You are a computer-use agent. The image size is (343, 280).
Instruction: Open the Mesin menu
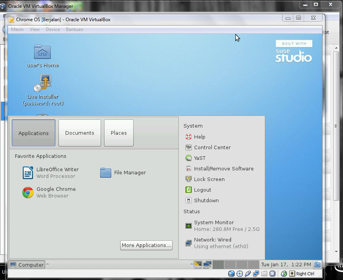click(17, 29)
